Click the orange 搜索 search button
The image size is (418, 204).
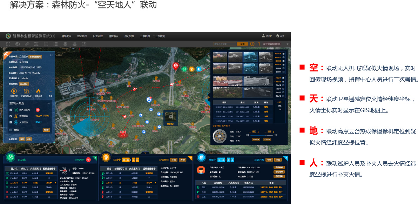[242, 44]
